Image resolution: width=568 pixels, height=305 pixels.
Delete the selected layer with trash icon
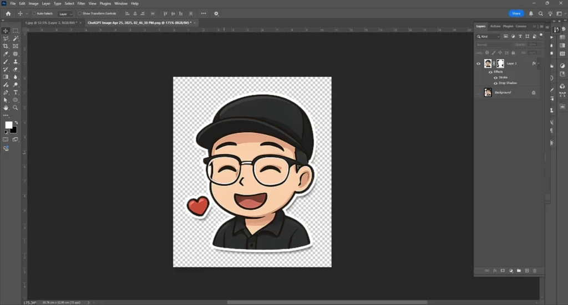[535, 271]
